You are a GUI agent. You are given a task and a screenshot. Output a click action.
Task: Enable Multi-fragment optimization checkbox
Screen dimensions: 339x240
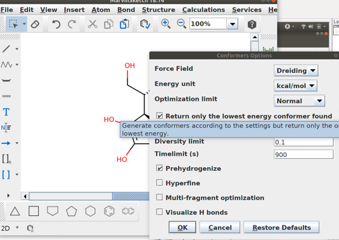coord(160,197)
